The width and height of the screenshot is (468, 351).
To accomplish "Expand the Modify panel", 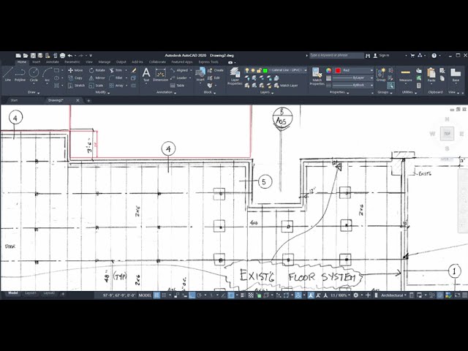I will coord(102,92).
